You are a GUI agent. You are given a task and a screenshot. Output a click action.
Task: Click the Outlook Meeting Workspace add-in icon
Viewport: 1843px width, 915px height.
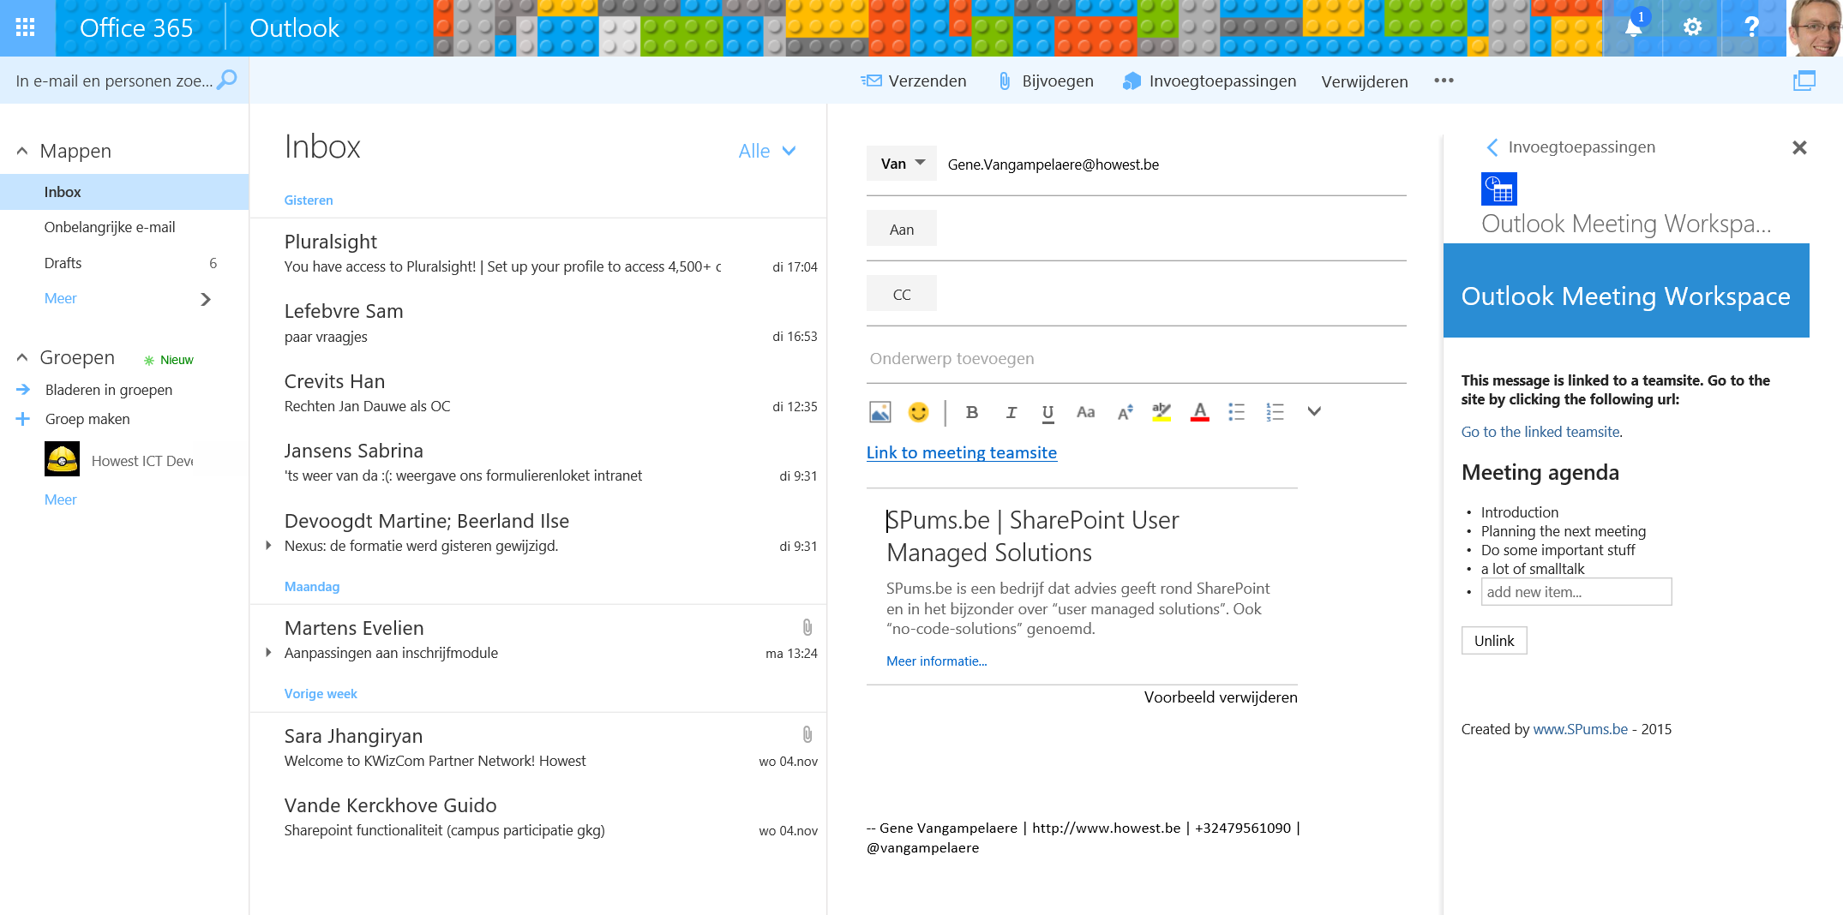pyautogui.click(x=1499, y=188)
